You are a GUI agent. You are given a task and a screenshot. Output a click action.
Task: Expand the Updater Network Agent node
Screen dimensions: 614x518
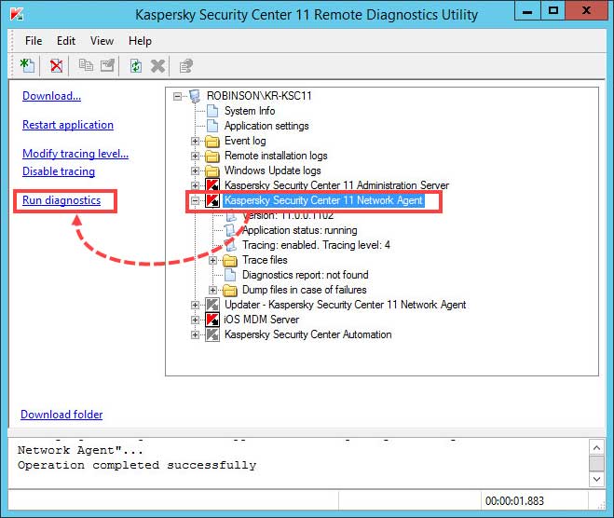[x=195, y=305]
